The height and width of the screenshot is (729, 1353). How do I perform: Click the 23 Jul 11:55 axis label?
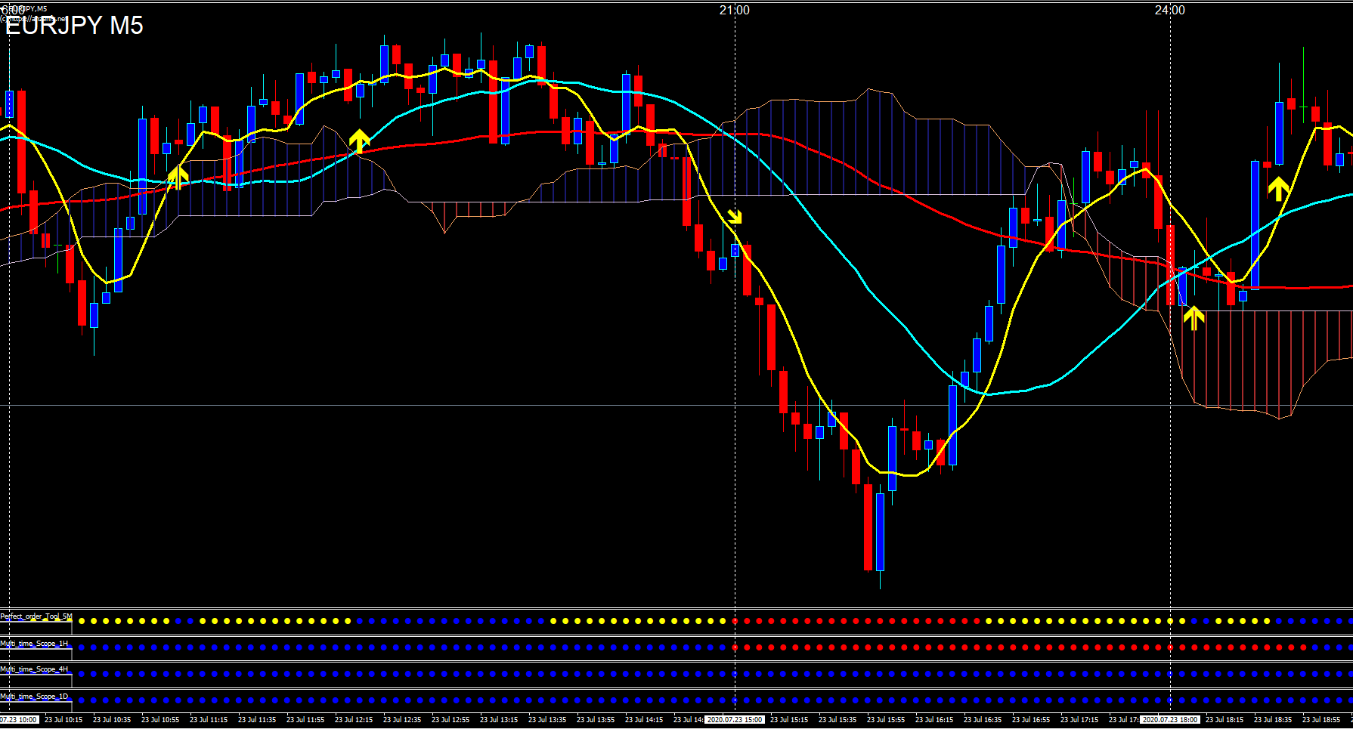point(305,720)
